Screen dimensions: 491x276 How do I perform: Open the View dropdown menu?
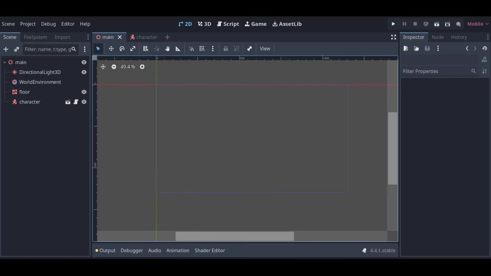pos(265,49)
